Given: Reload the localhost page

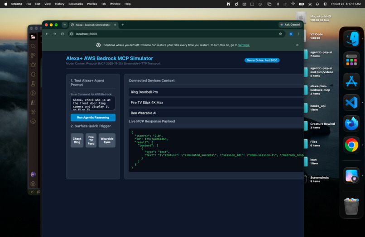Looking at the screenshot, I should click(62, 34).
